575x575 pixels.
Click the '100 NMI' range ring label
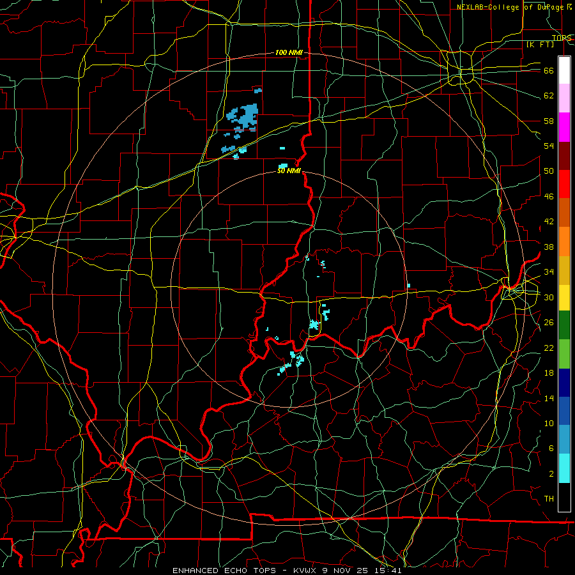pyautogui.click(x=289, y=52)
